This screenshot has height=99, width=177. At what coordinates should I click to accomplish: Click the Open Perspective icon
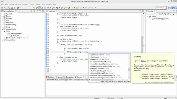point(169,8)
